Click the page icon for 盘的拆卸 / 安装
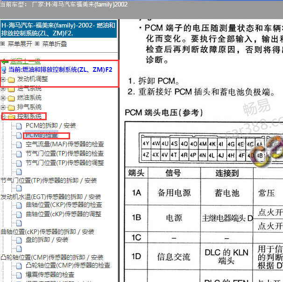Screen dimensions: 283x282 tap(19, 240)
